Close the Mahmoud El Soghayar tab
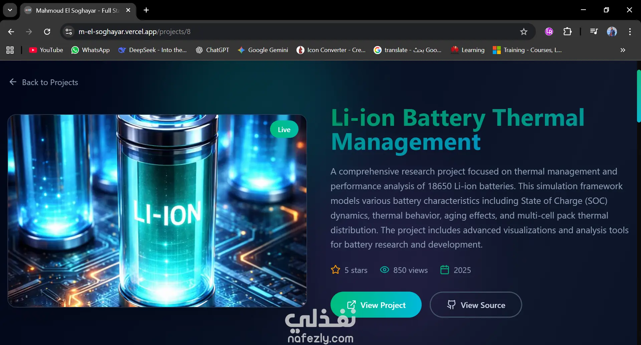The height and width of the screenshot is (345, 641). 128,10
